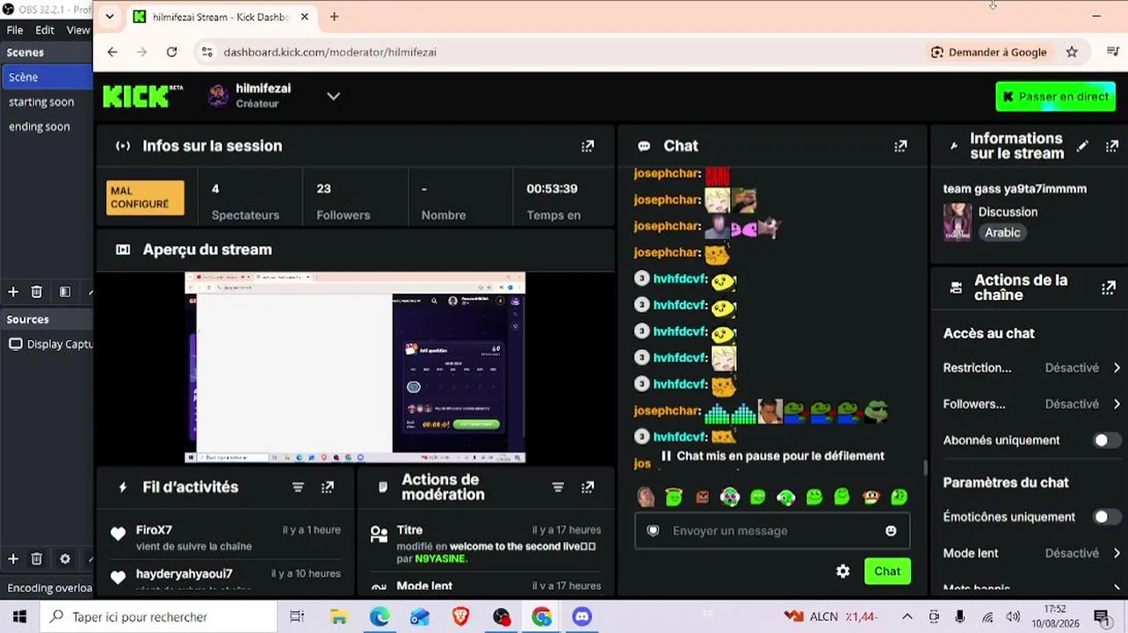
Task: Close the hilmifezai Stream browser tab
Action: (x=305, y=17)
